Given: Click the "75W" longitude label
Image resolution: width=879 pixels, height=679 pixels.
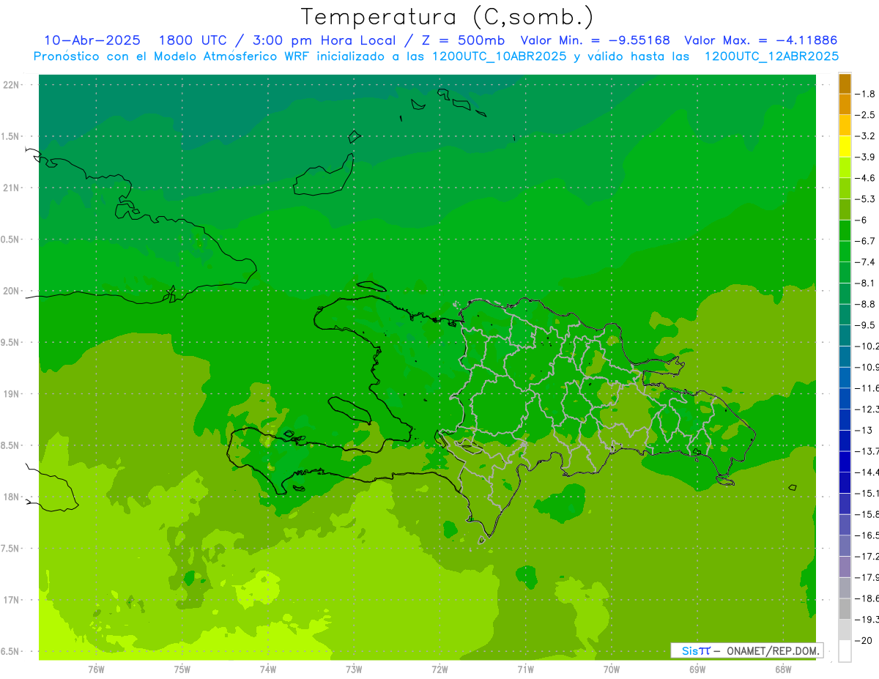Looking at the screenshot, I should click(x=182, y=669).
